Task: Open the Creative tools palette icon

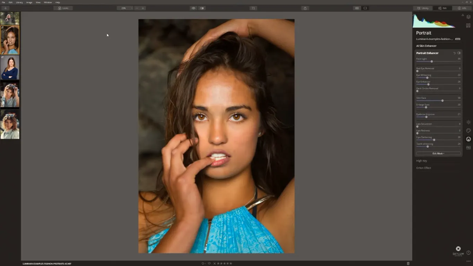Action: [468, 131]
